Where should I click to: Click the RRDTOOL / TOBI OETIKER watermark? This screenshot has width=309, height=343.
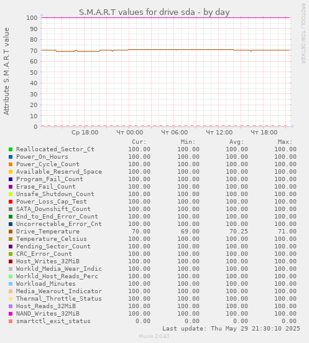point(303,34)
